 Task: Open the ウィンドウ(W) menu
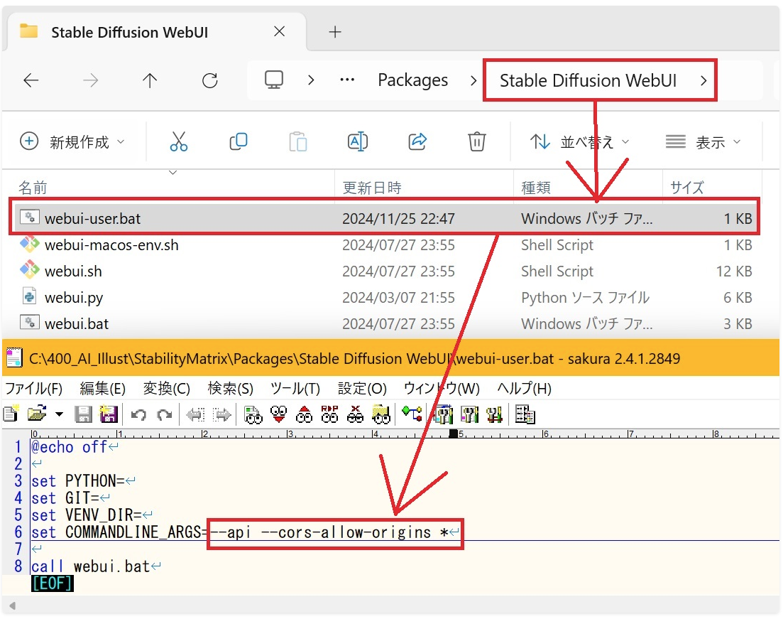tap(442, 389)
